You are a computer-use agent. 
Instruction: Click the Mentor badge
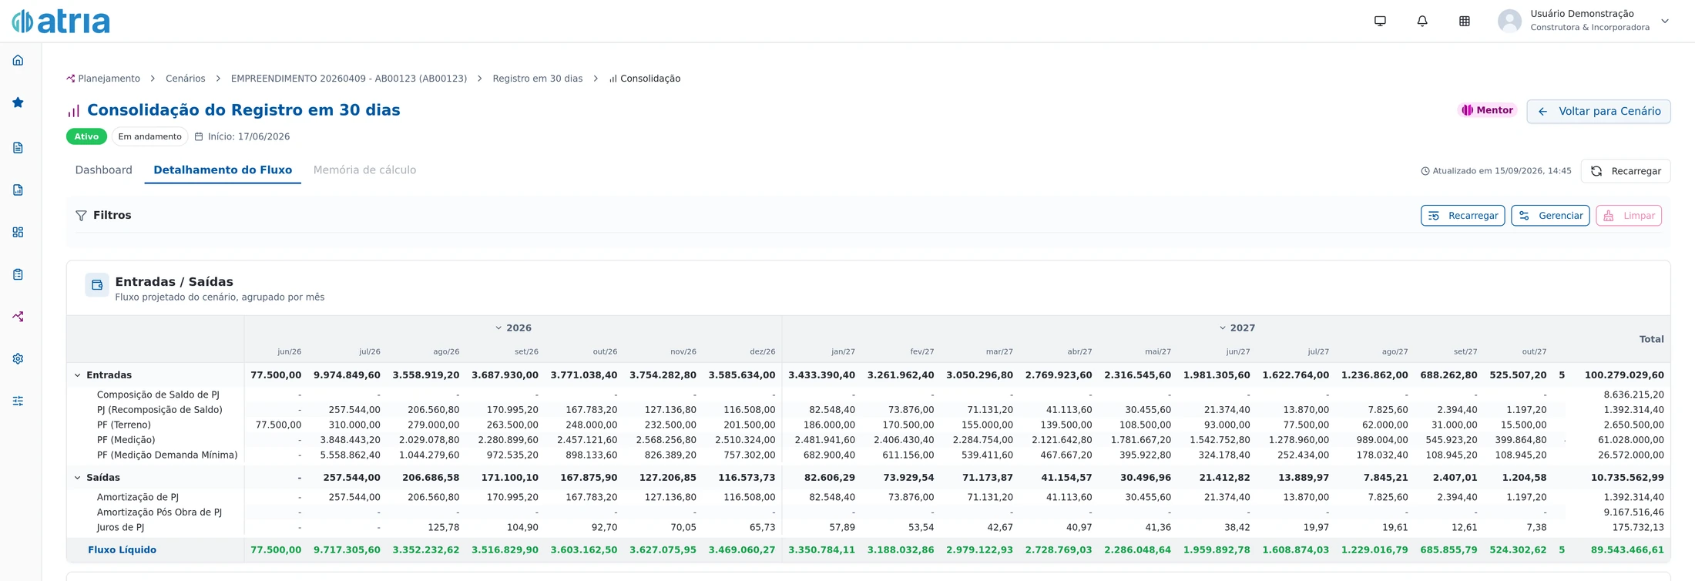(1488, 110)
